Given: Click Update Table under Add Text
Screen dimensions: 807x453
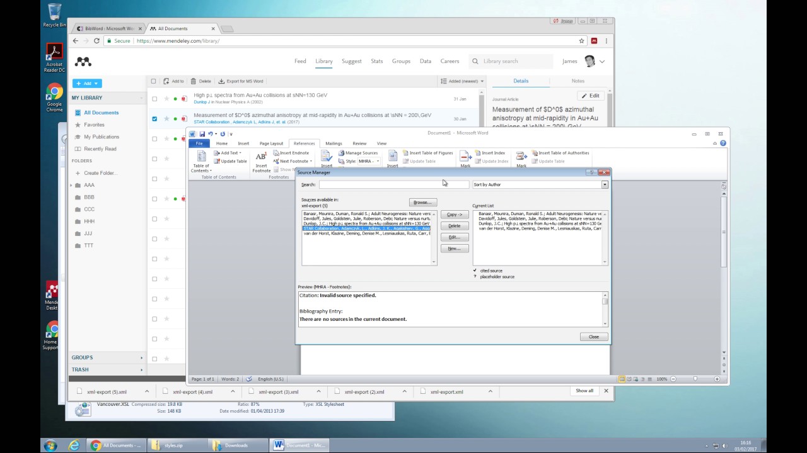Looking at the screenshot, I should point(230,161).
